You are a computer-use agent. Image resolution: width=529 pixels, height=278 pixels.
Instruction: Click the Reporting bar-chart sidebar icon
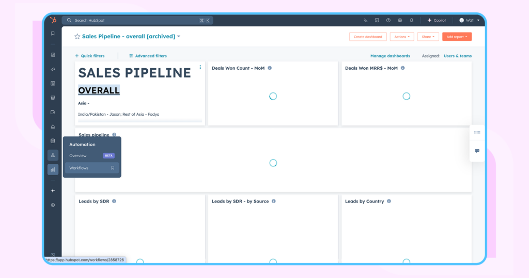click(x=53, y=169)
